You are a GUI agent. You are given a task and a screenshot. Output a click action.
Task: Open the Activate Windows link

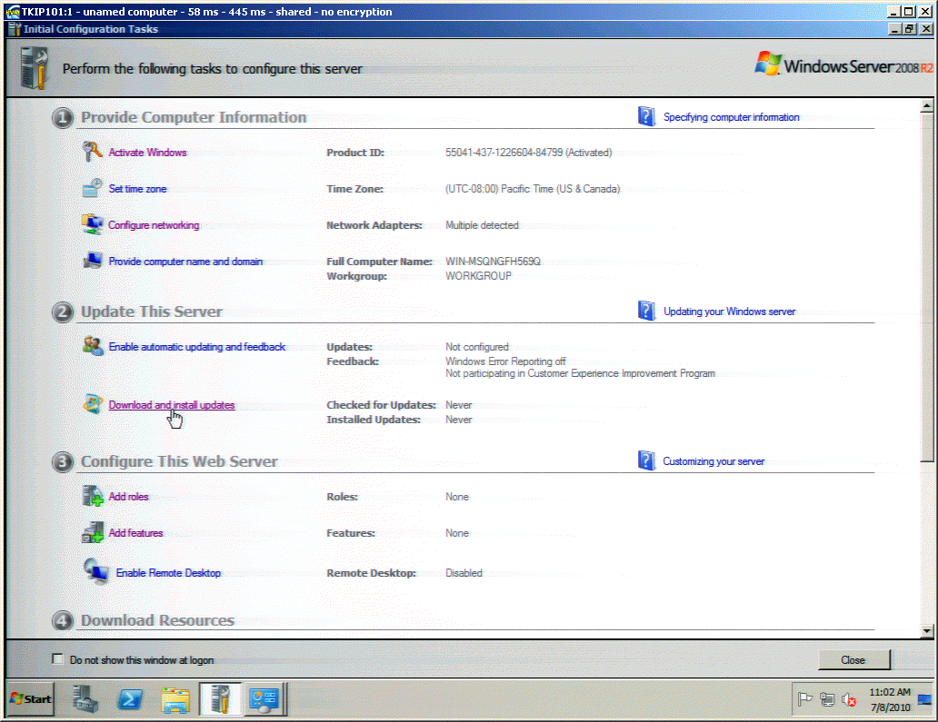pos(147,153)
